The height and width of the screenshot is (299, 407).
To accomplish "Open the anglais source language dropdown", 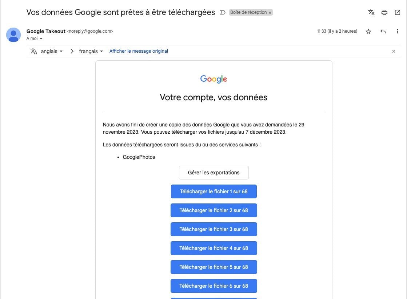I will (52, 51).
